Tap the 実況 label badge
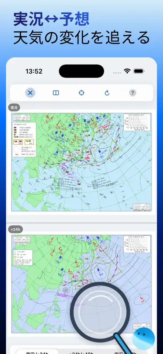Screen dimensions: 163x354 click(x=14, y=108)
